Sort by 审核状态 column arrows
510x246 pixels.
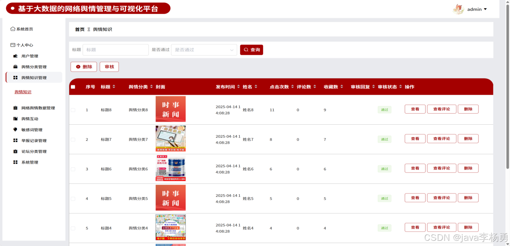(x=400, y=87)
